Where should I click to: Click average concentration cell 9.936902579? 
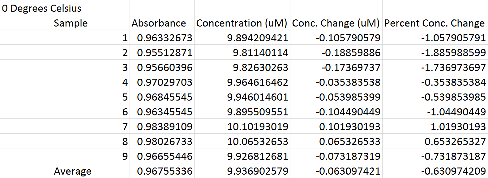pos(257,171)
